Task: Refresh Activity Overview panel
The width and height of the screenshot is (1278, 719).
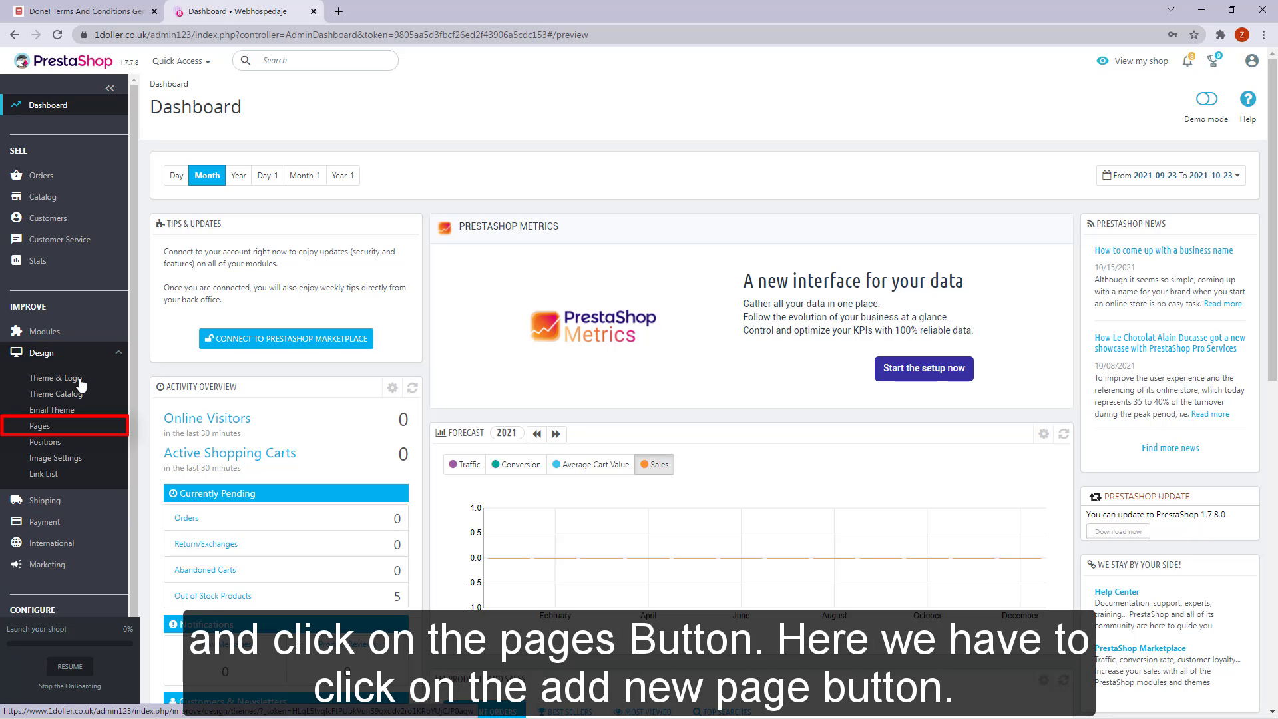Action: 412,387
